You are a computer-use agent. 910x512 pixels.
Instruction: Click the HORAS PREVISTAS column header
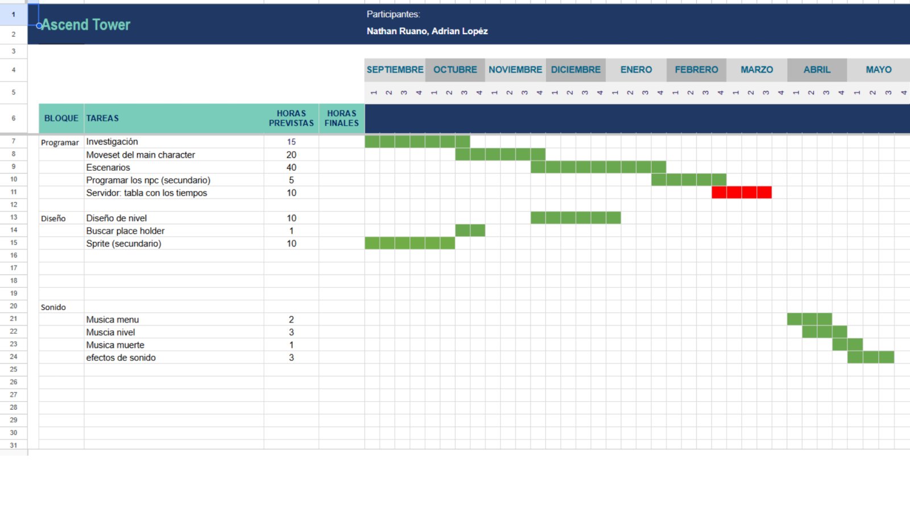pyautogui.click(x=291, y=118)
